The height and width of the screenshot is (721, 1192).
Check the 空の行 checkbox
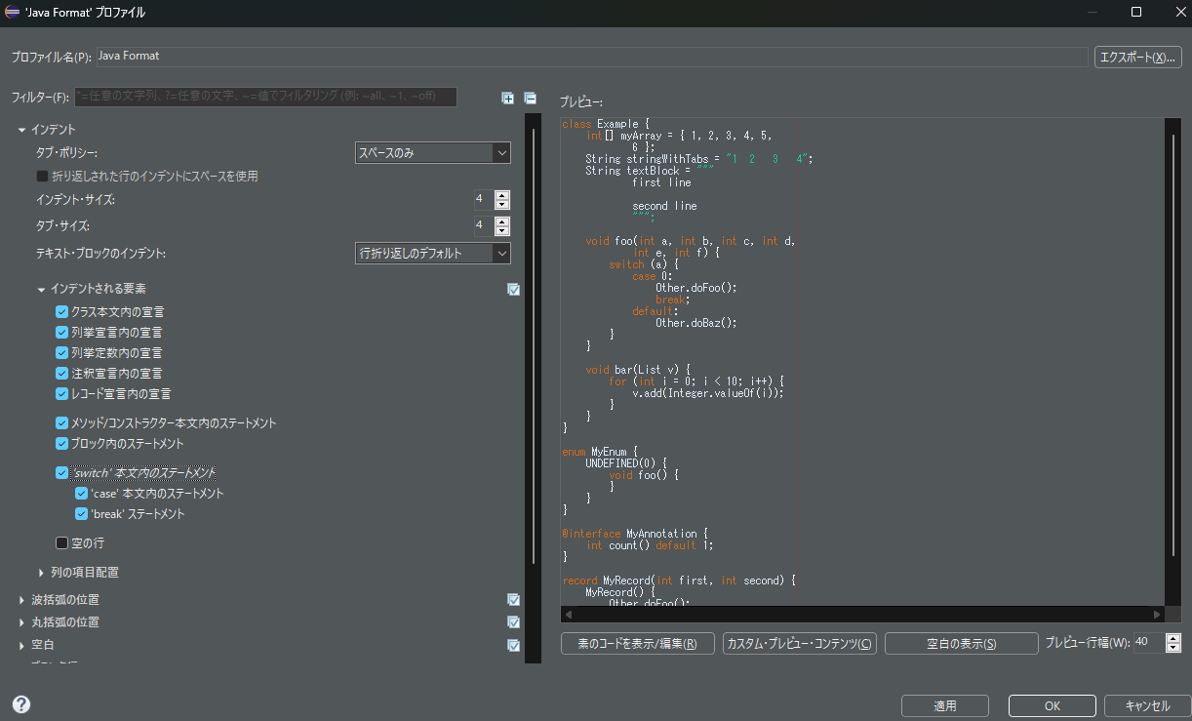click(x=62, y=542)
